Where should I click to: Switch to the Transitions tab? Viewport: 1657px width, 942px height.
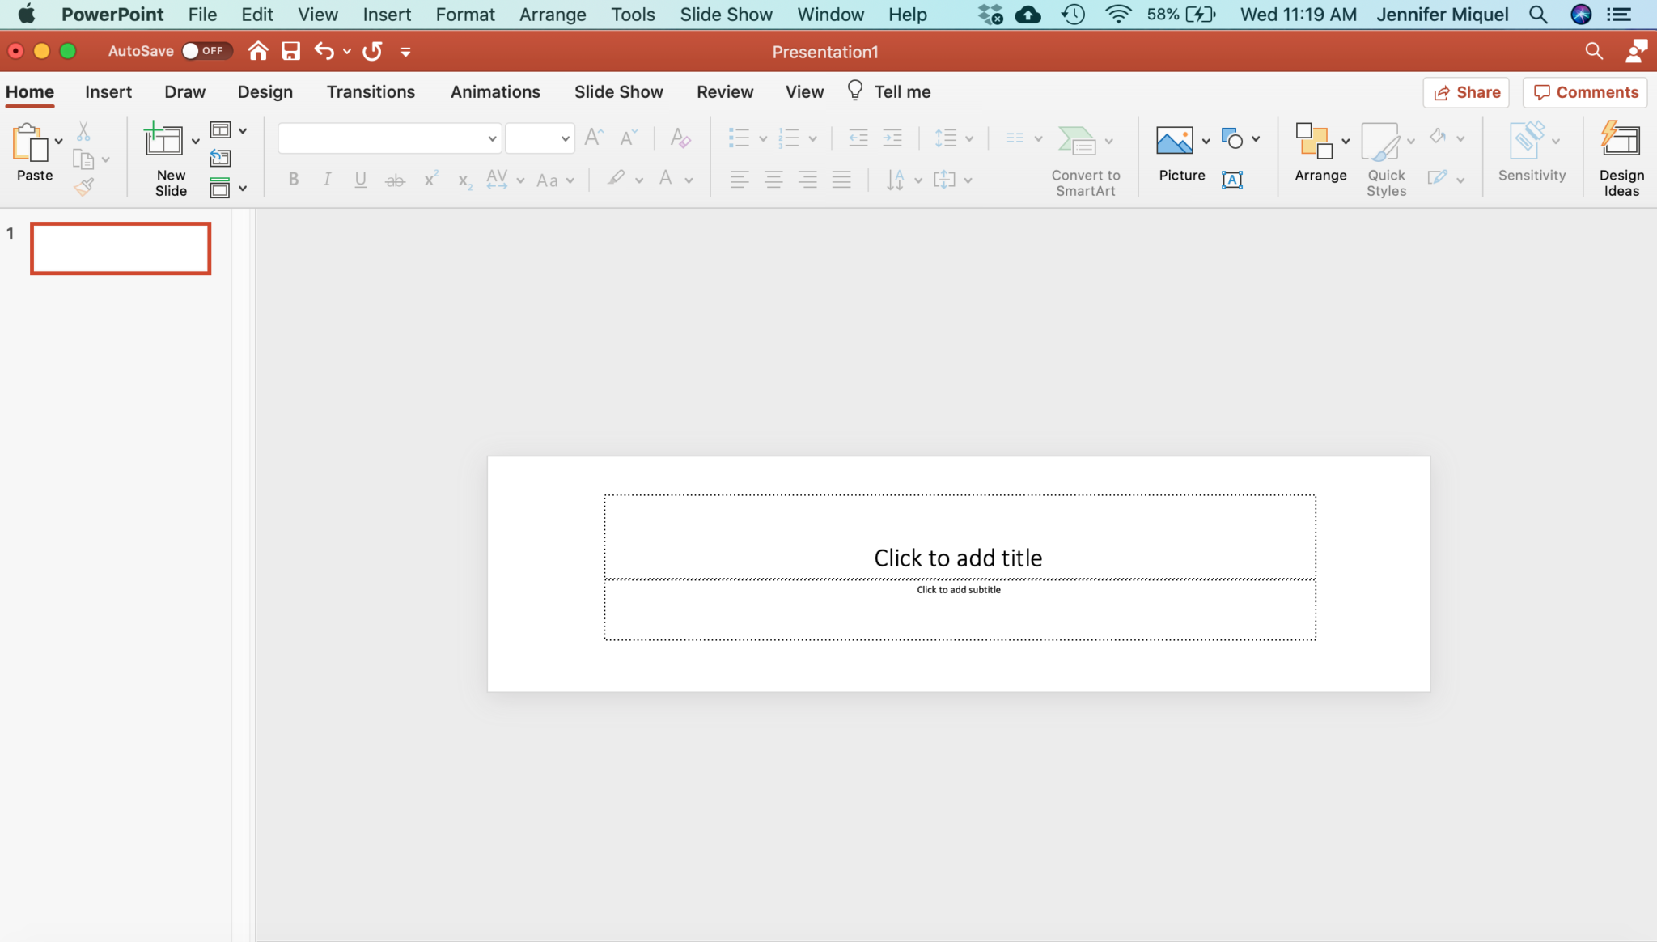[371, 91]
